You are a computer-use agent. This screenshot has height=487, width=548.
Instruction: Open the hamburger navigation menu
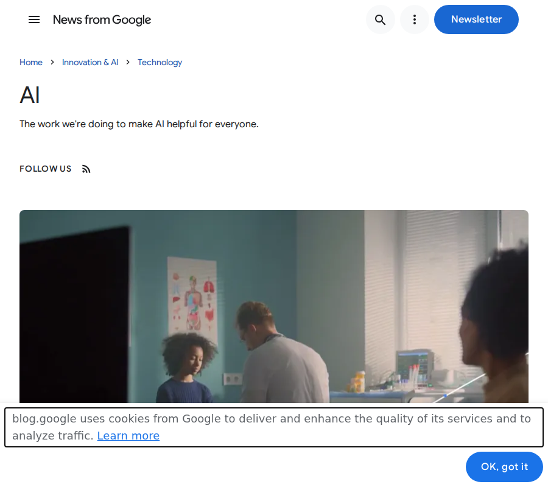point(34,19)
